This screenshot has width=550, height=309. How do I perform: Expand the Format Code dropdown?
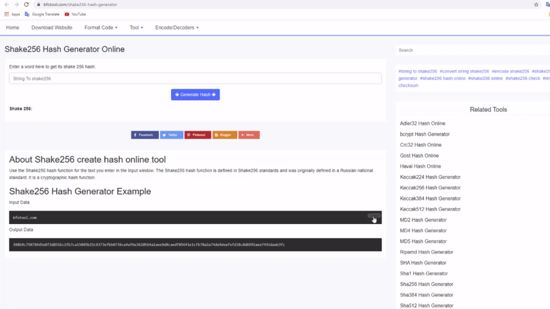click(x=101, y=27)
